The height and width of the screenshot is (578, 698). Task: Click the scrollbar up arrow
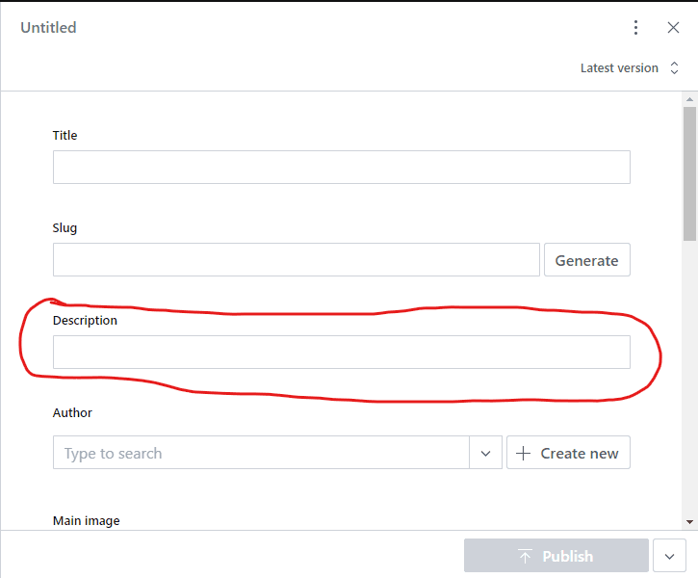click(x=689, y=99)
